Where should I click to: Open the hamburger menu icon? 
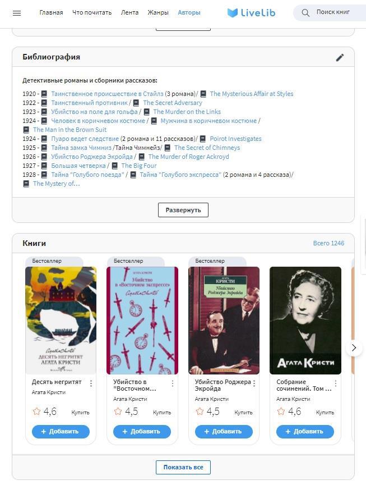tap(17, 13)
